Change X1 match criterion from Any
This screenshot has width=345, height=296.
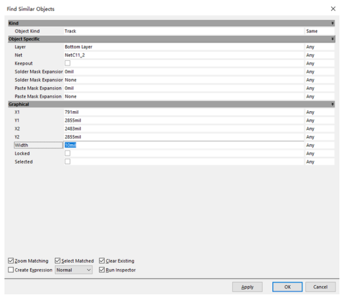pyautogui.click(x=320, y=112)
